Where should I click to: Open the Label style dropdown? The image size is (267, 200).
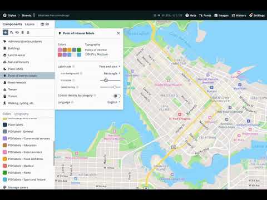pos(110,67)
